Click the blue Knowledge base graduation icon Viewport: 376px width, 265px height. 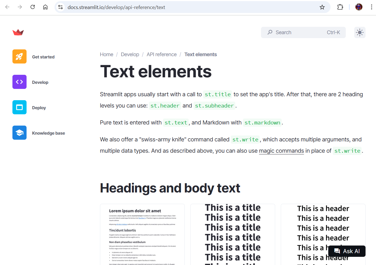pos(19,133)
